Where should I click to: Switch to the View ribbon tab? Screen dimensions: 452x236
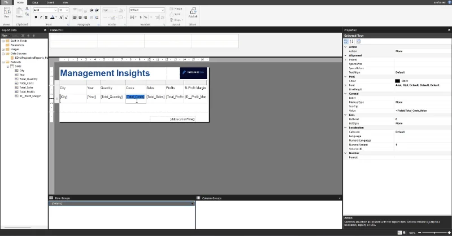coord(66,2)
